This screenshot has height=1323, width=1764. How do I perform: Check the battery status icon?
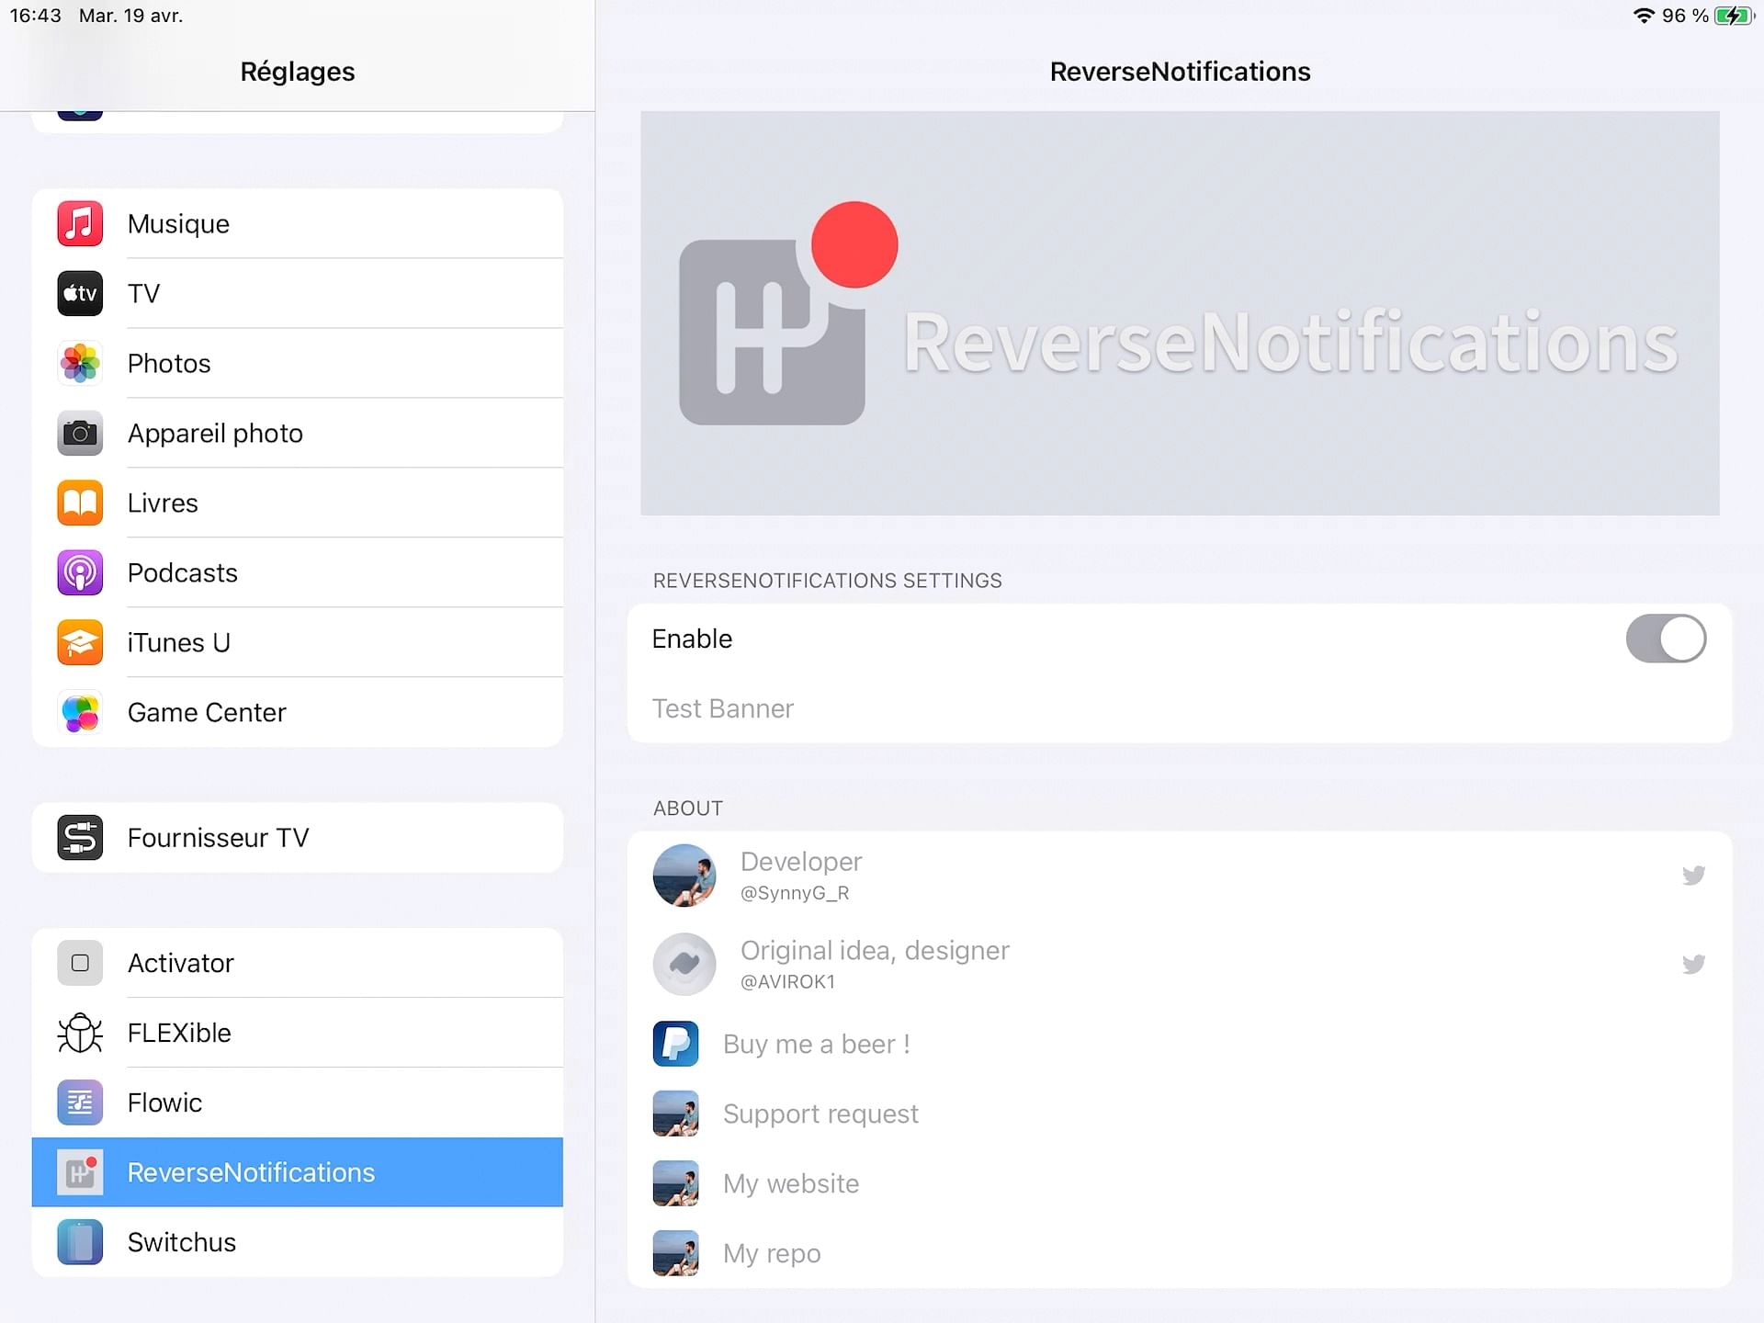1735,16
